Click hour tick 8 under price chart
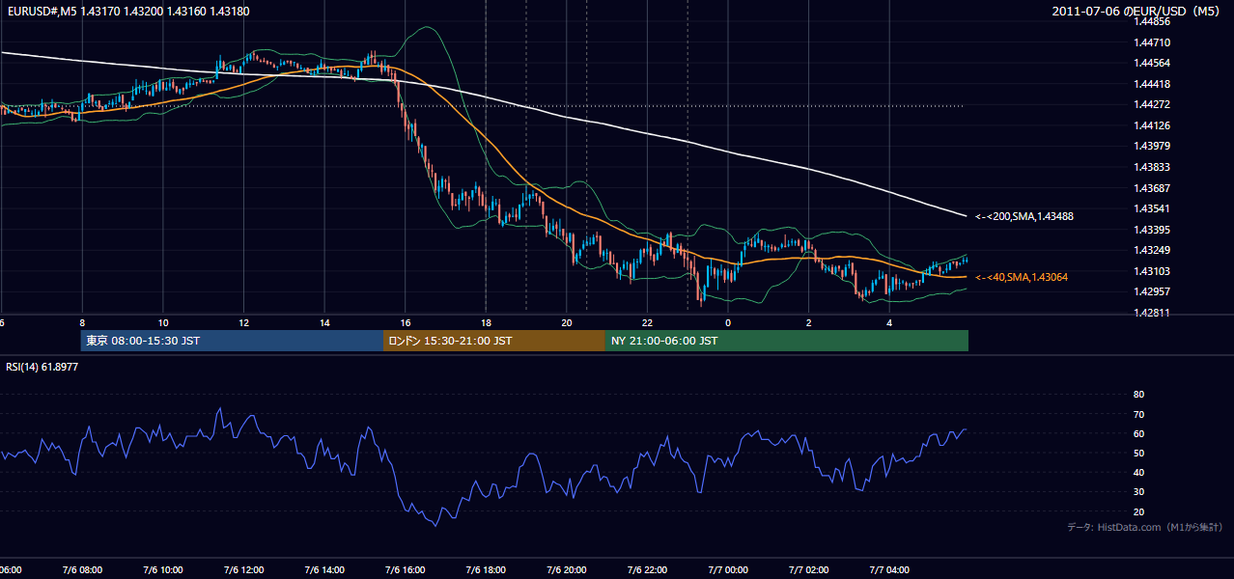The width and height of the screenshot is (1234, 579). click(x=82, y=322)
